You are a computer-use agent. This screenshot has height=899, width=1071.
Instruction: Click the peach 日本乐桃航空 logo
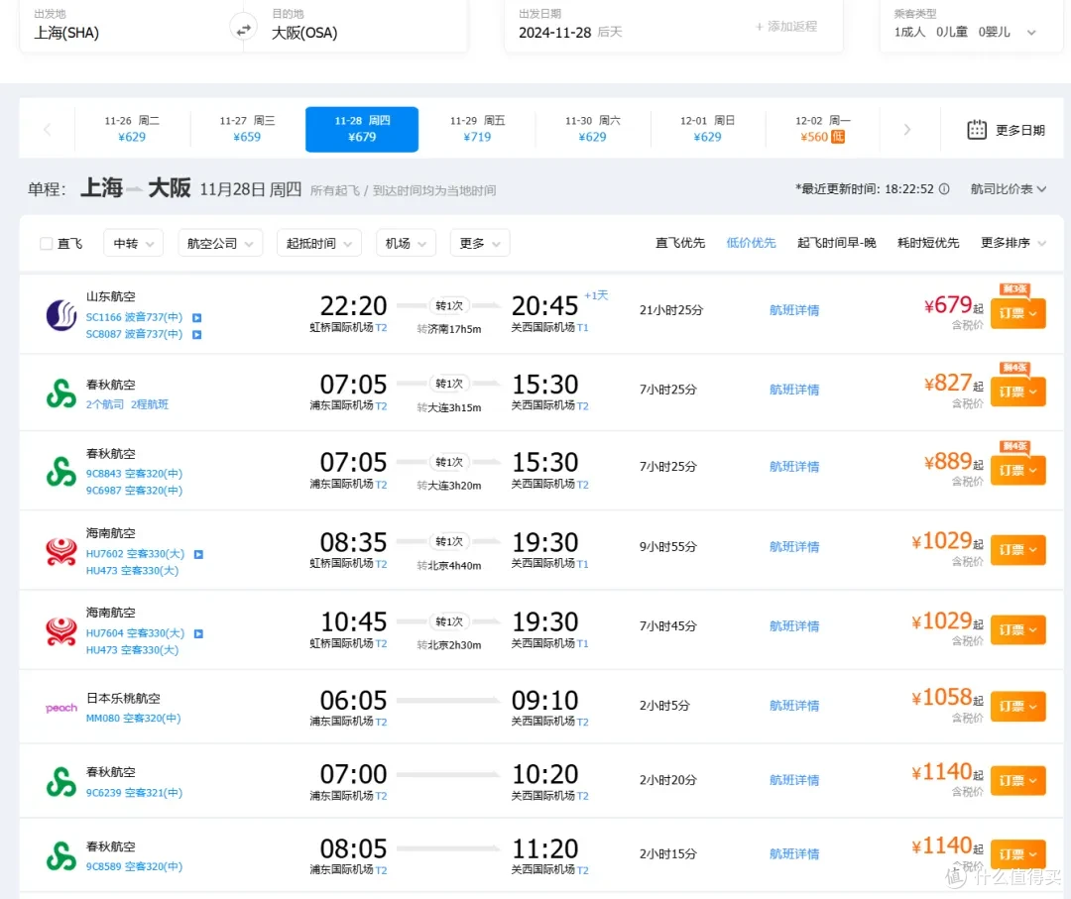point(60,707)
